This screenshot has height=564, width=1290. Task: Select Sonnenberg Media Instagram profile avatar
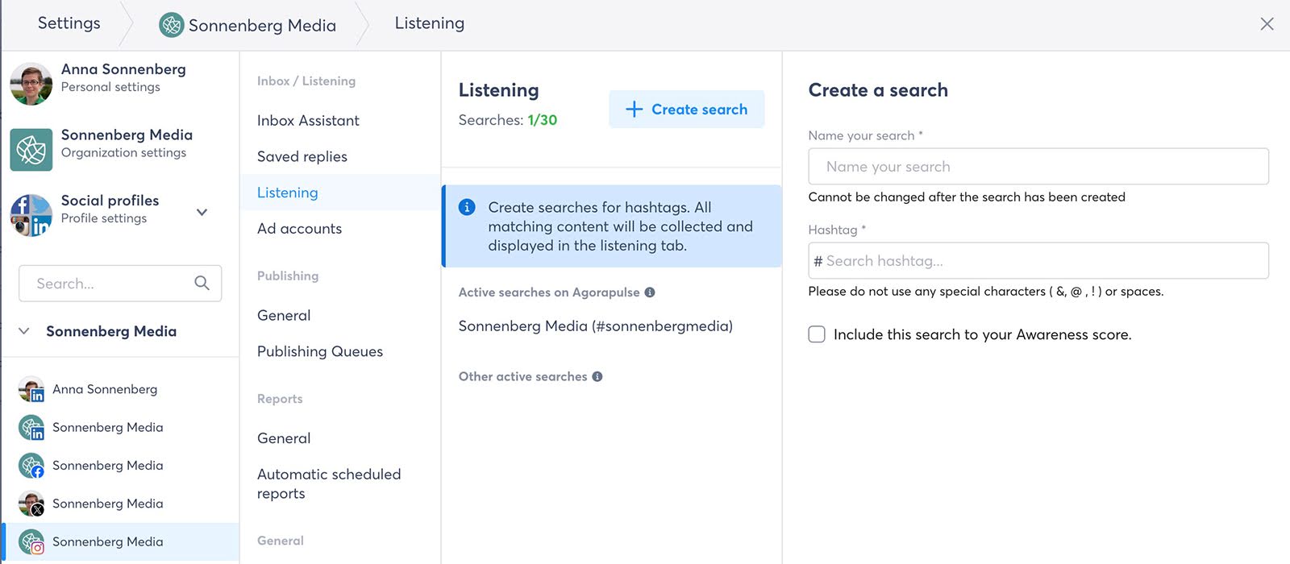pos(31,542)
